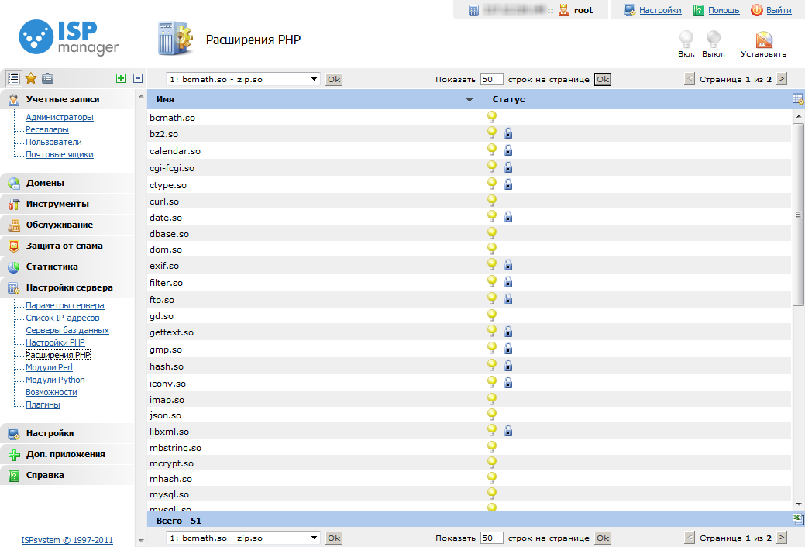Click the Выкл. (Disable) lightbulb icon
The image size is (805, 547).
point(713,40)
